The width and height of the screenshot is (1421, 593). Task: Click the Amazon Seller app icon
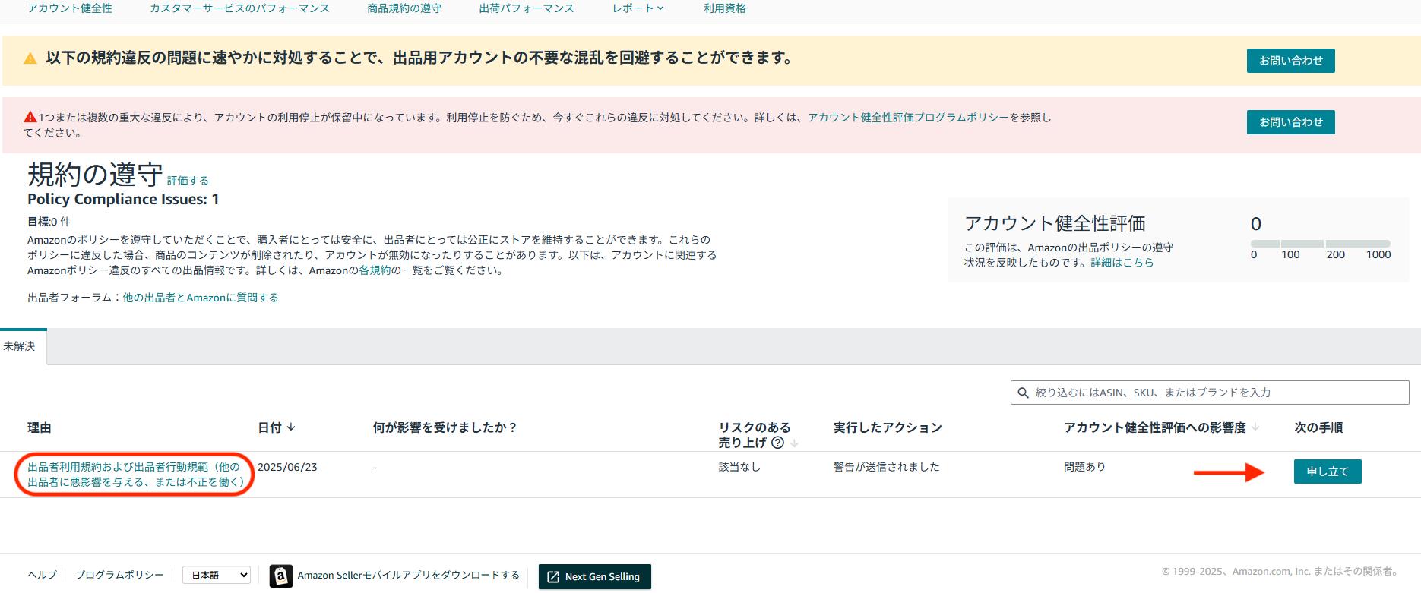click(281, 576)
